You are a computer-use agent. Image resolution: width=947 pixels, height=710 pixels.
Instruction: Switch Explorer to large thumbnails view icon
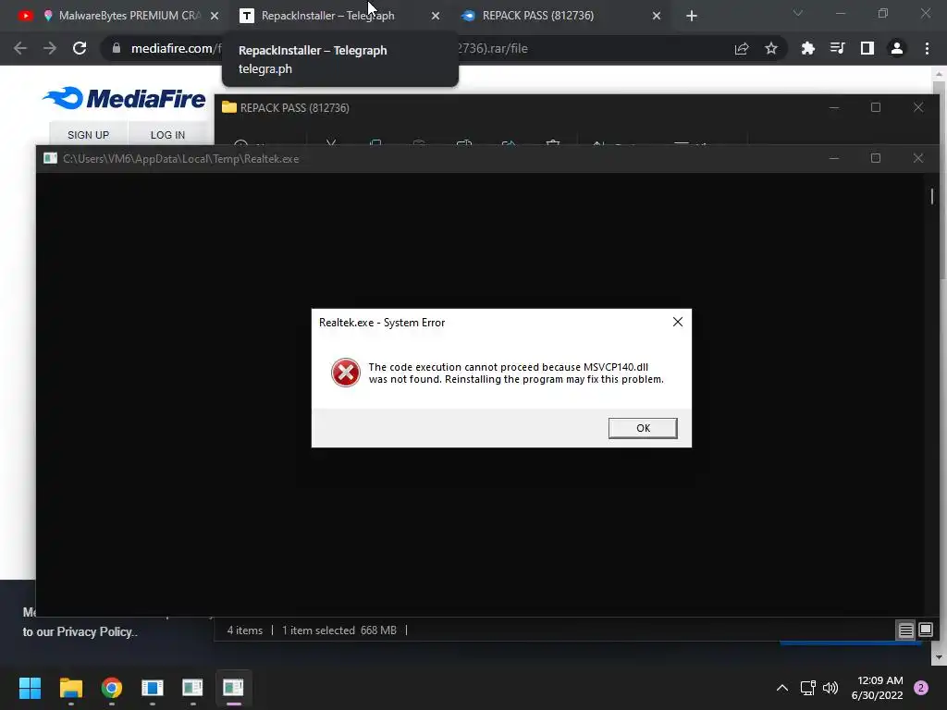(925, 630)
